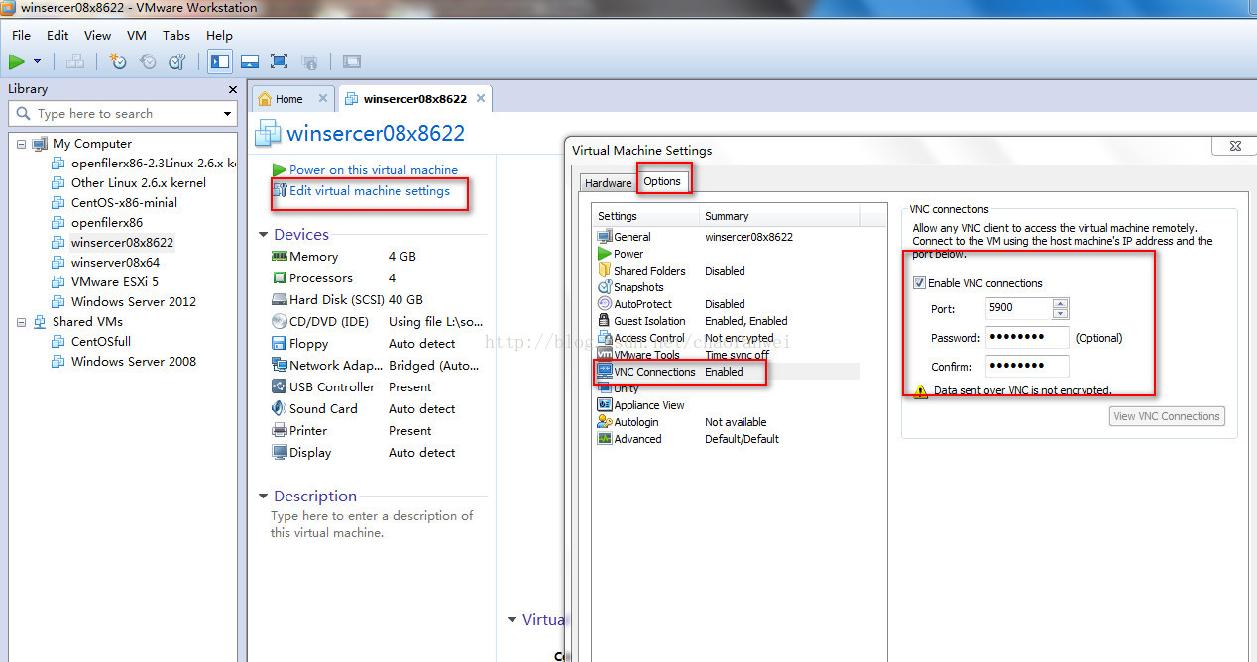Open the Tabs menu

click(x=176, y=35)
